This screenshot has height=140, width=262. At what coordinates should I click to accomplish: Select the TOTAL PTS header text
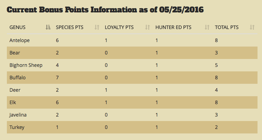coord(227,27)
